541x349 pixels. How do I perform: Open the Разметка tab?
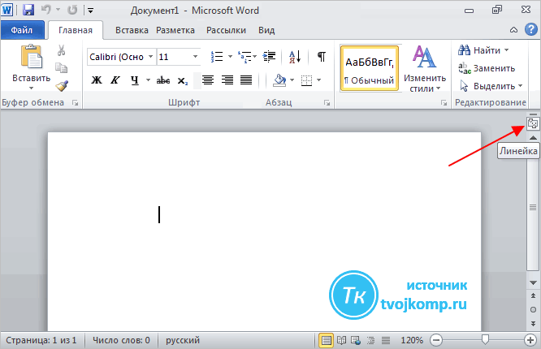coord(175,30)
